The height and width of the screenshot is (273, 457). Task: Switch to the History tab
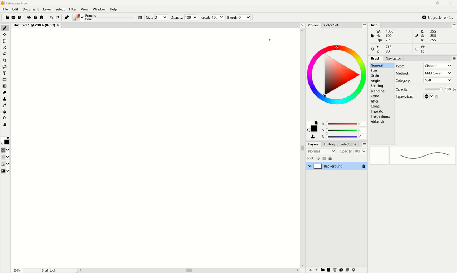pos(329,144)
